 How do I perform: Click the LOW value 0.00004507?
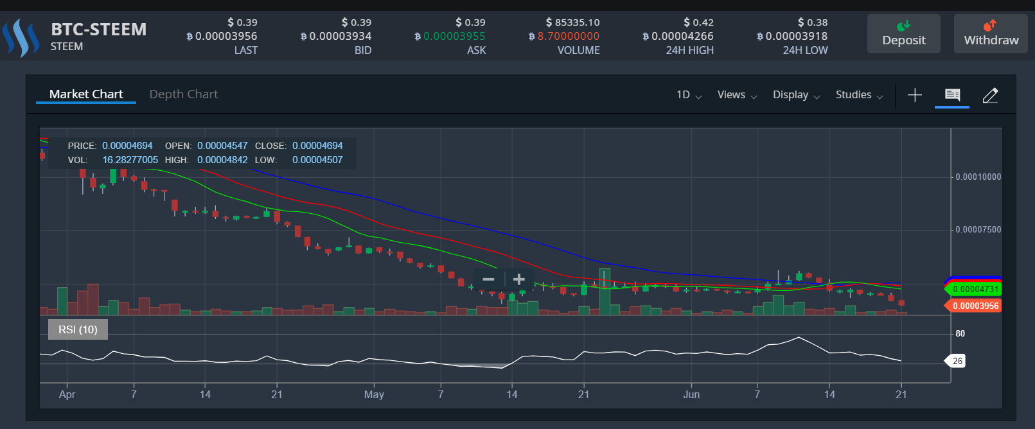point(317,160)
